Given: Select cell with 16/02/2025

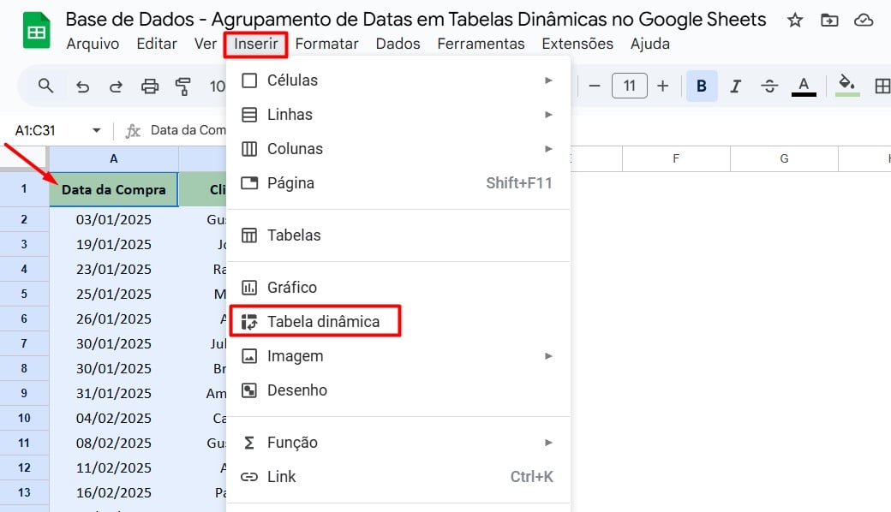Looking at the screenshot, I should click(114, 492).
